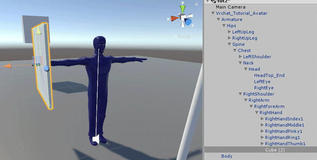Screen dimensions: 317x160
Task: Select the RightArm bone
Action: 259,100
